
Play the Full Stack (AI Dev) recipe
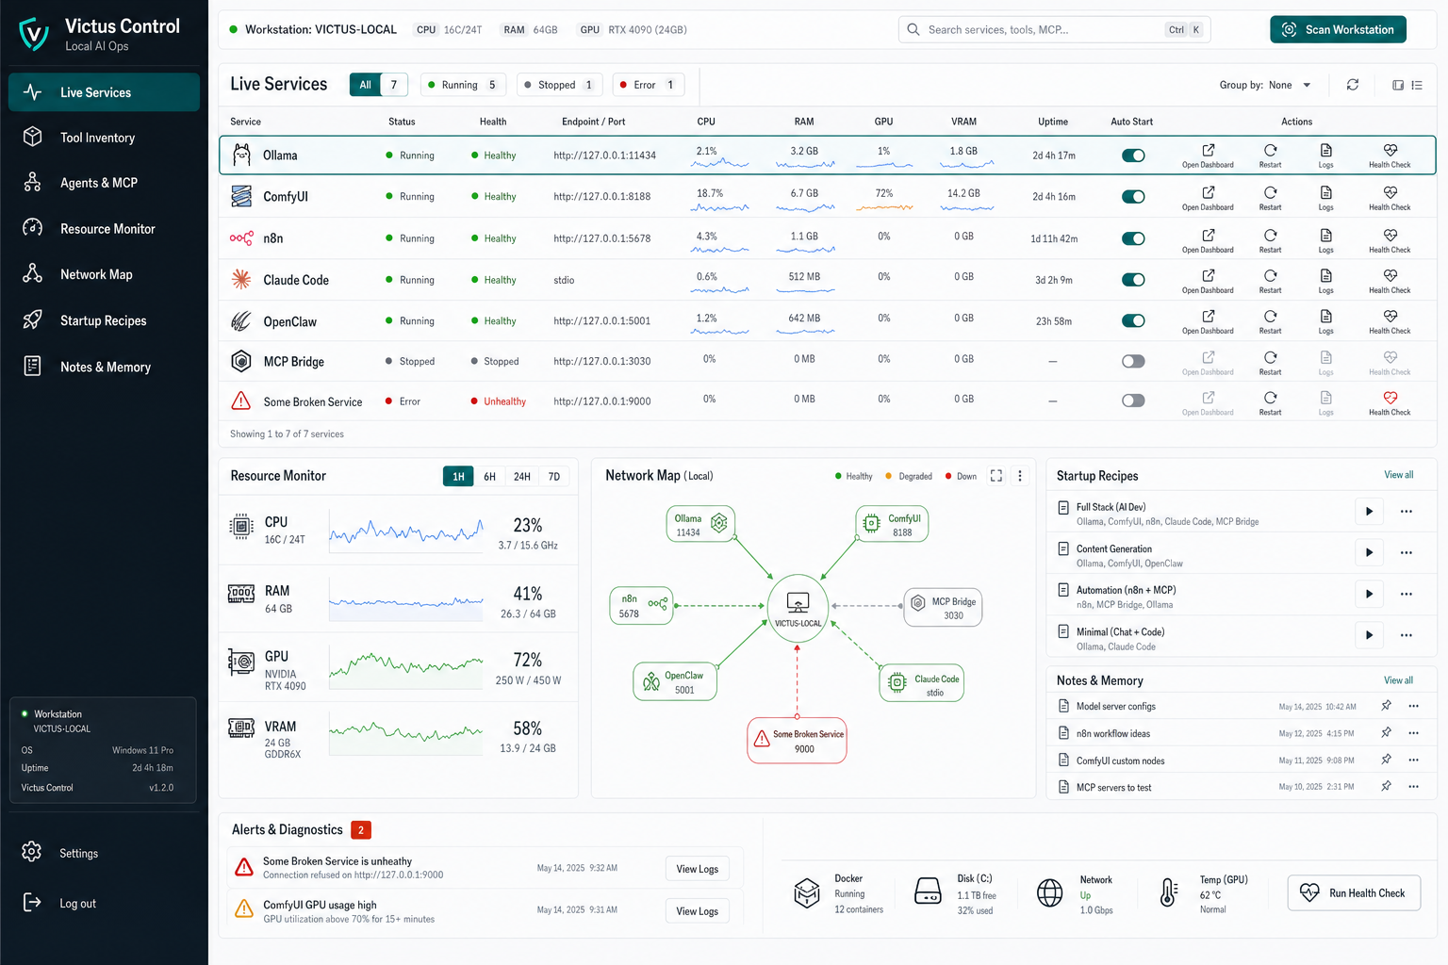point(1369,512)
